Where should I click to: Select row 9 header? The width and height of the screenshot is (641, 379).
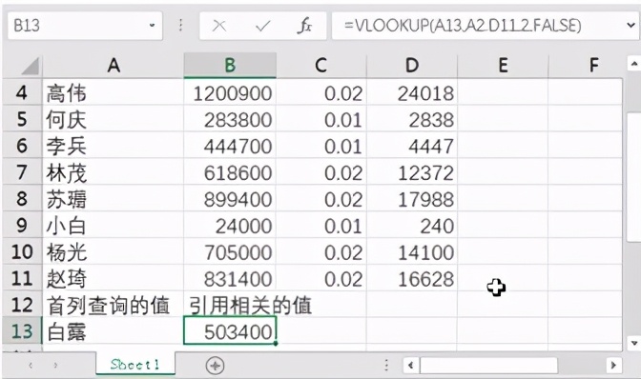coord(22,225)
